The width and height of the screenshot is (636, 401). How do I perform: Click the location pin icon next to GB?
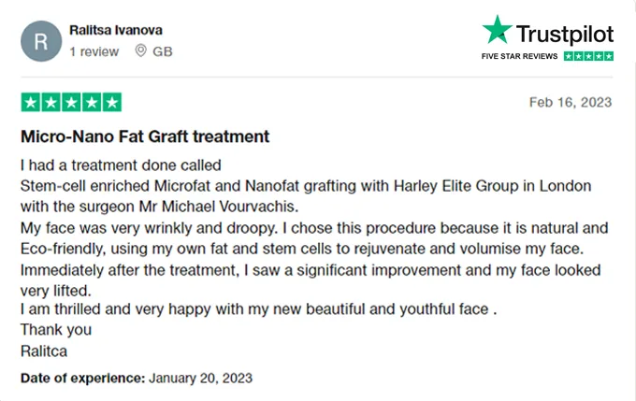click(140, 50)
